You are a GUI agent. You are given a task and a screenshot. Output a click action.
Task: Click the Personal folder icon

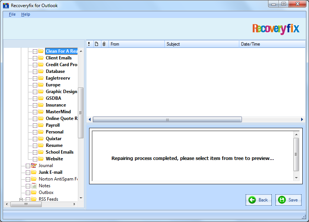(41, 132)
